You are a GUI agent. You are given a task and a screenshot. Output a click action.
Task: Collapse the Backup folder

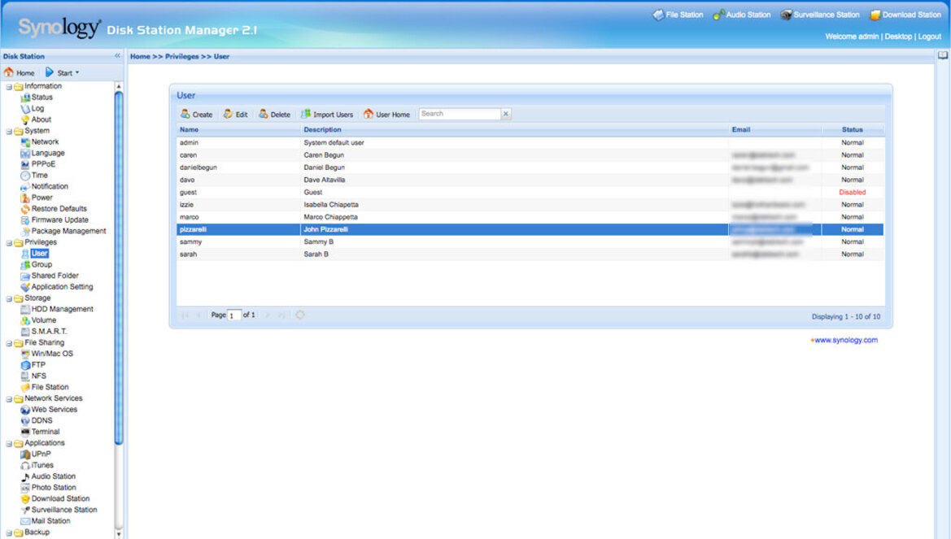pyautogui.click(x=9, y=532)
